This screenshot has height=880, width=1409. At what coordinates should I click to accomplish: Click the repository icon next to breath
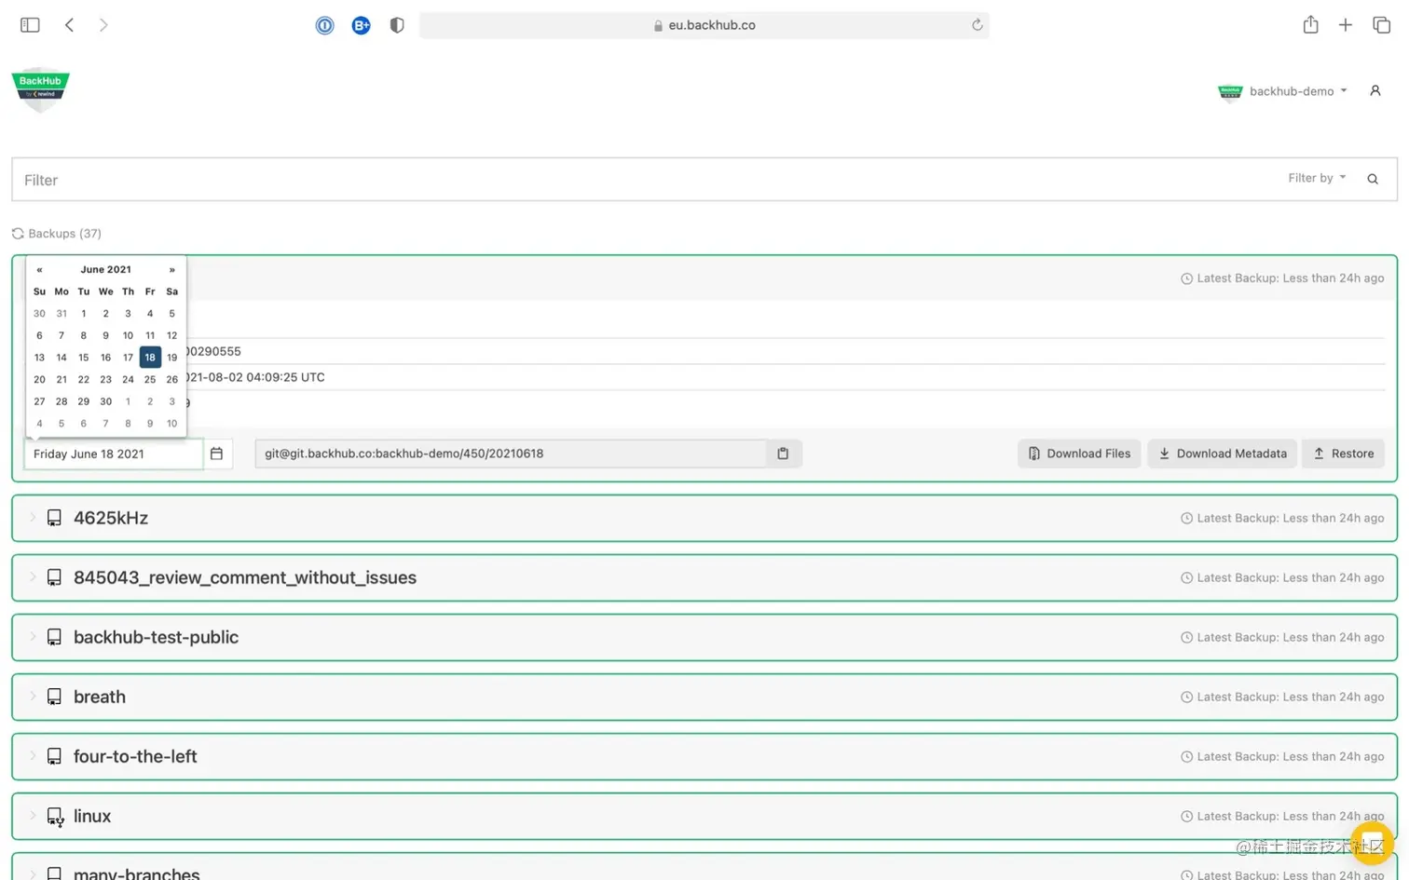53,696
